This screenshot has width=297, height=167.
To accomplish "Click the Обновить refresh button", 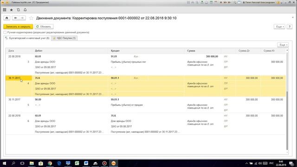I will click(x=44, y=27).
